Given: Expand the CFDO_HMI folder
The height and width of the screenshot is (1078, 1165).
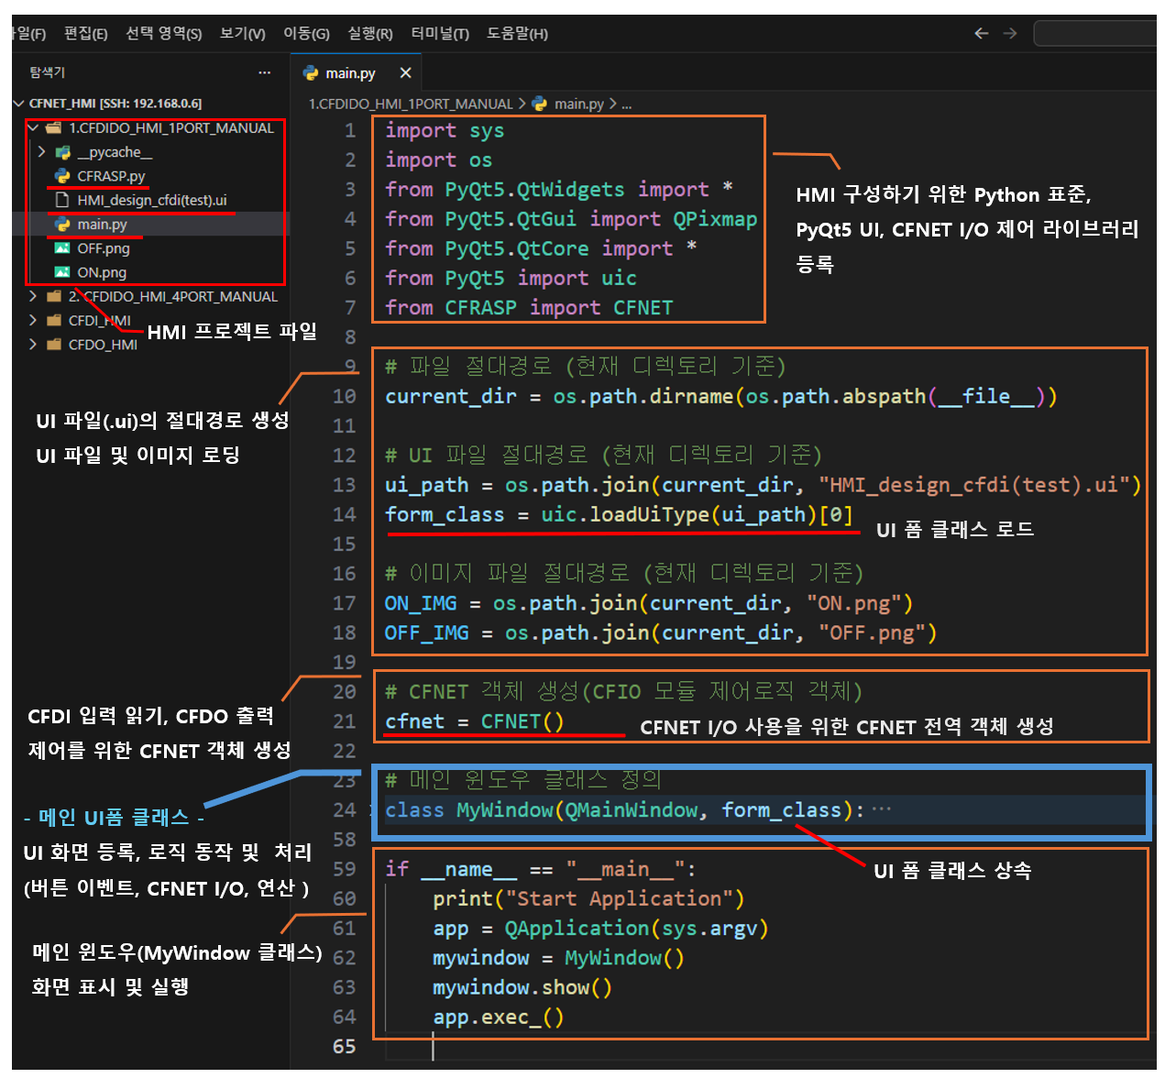Looking at the screenshot, I should [33, 345].
